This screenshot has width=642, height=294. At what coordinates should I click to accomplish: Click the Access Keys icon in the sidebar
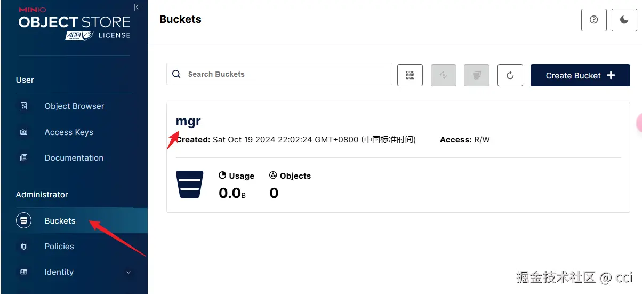point(23,132)
